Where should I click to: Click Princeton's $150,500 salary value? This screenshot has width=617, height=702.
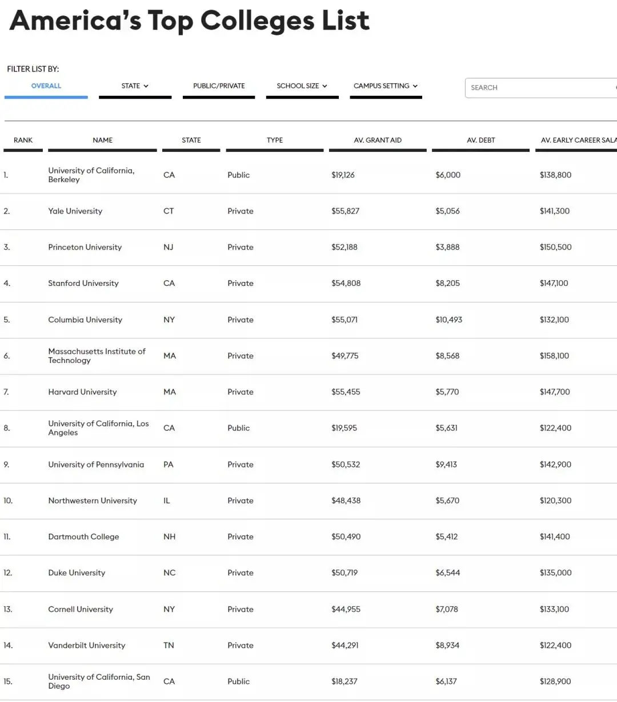coord(556,247)
